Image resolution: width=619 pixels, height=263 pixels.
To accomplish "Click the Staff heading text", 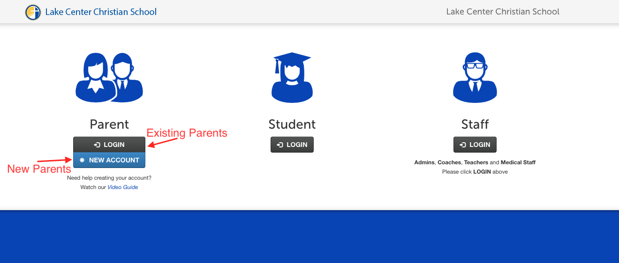I will tap(475, 124).
